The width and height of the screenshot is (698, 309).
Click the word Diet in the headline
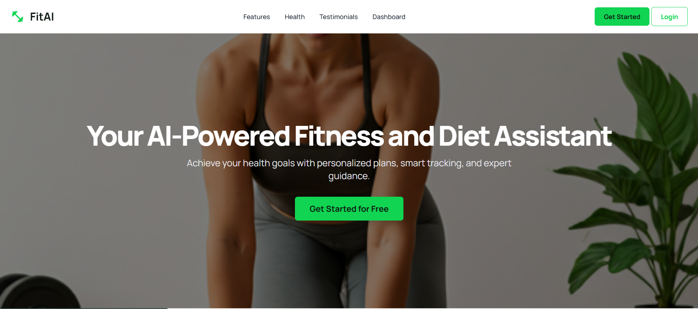464,136
